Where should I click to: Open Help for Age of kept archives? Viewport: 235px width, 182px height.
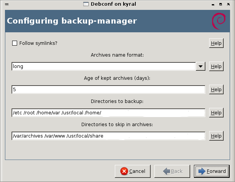[x=216, y=90]
